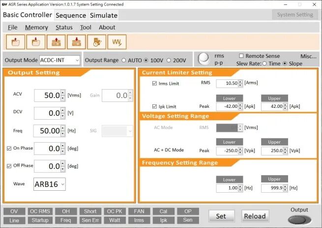322x228 pixels.
Task: Increase DCV with the up spinner arrow
Action: point(63,110)
